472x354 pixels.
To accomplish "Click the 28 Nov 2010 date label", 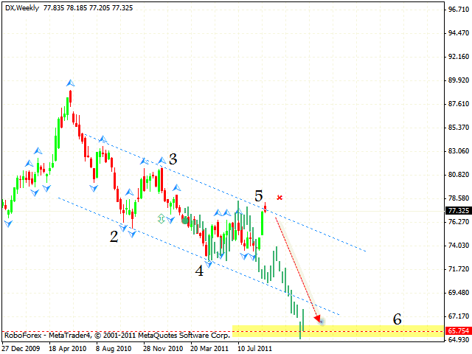I will coord(159,347).
